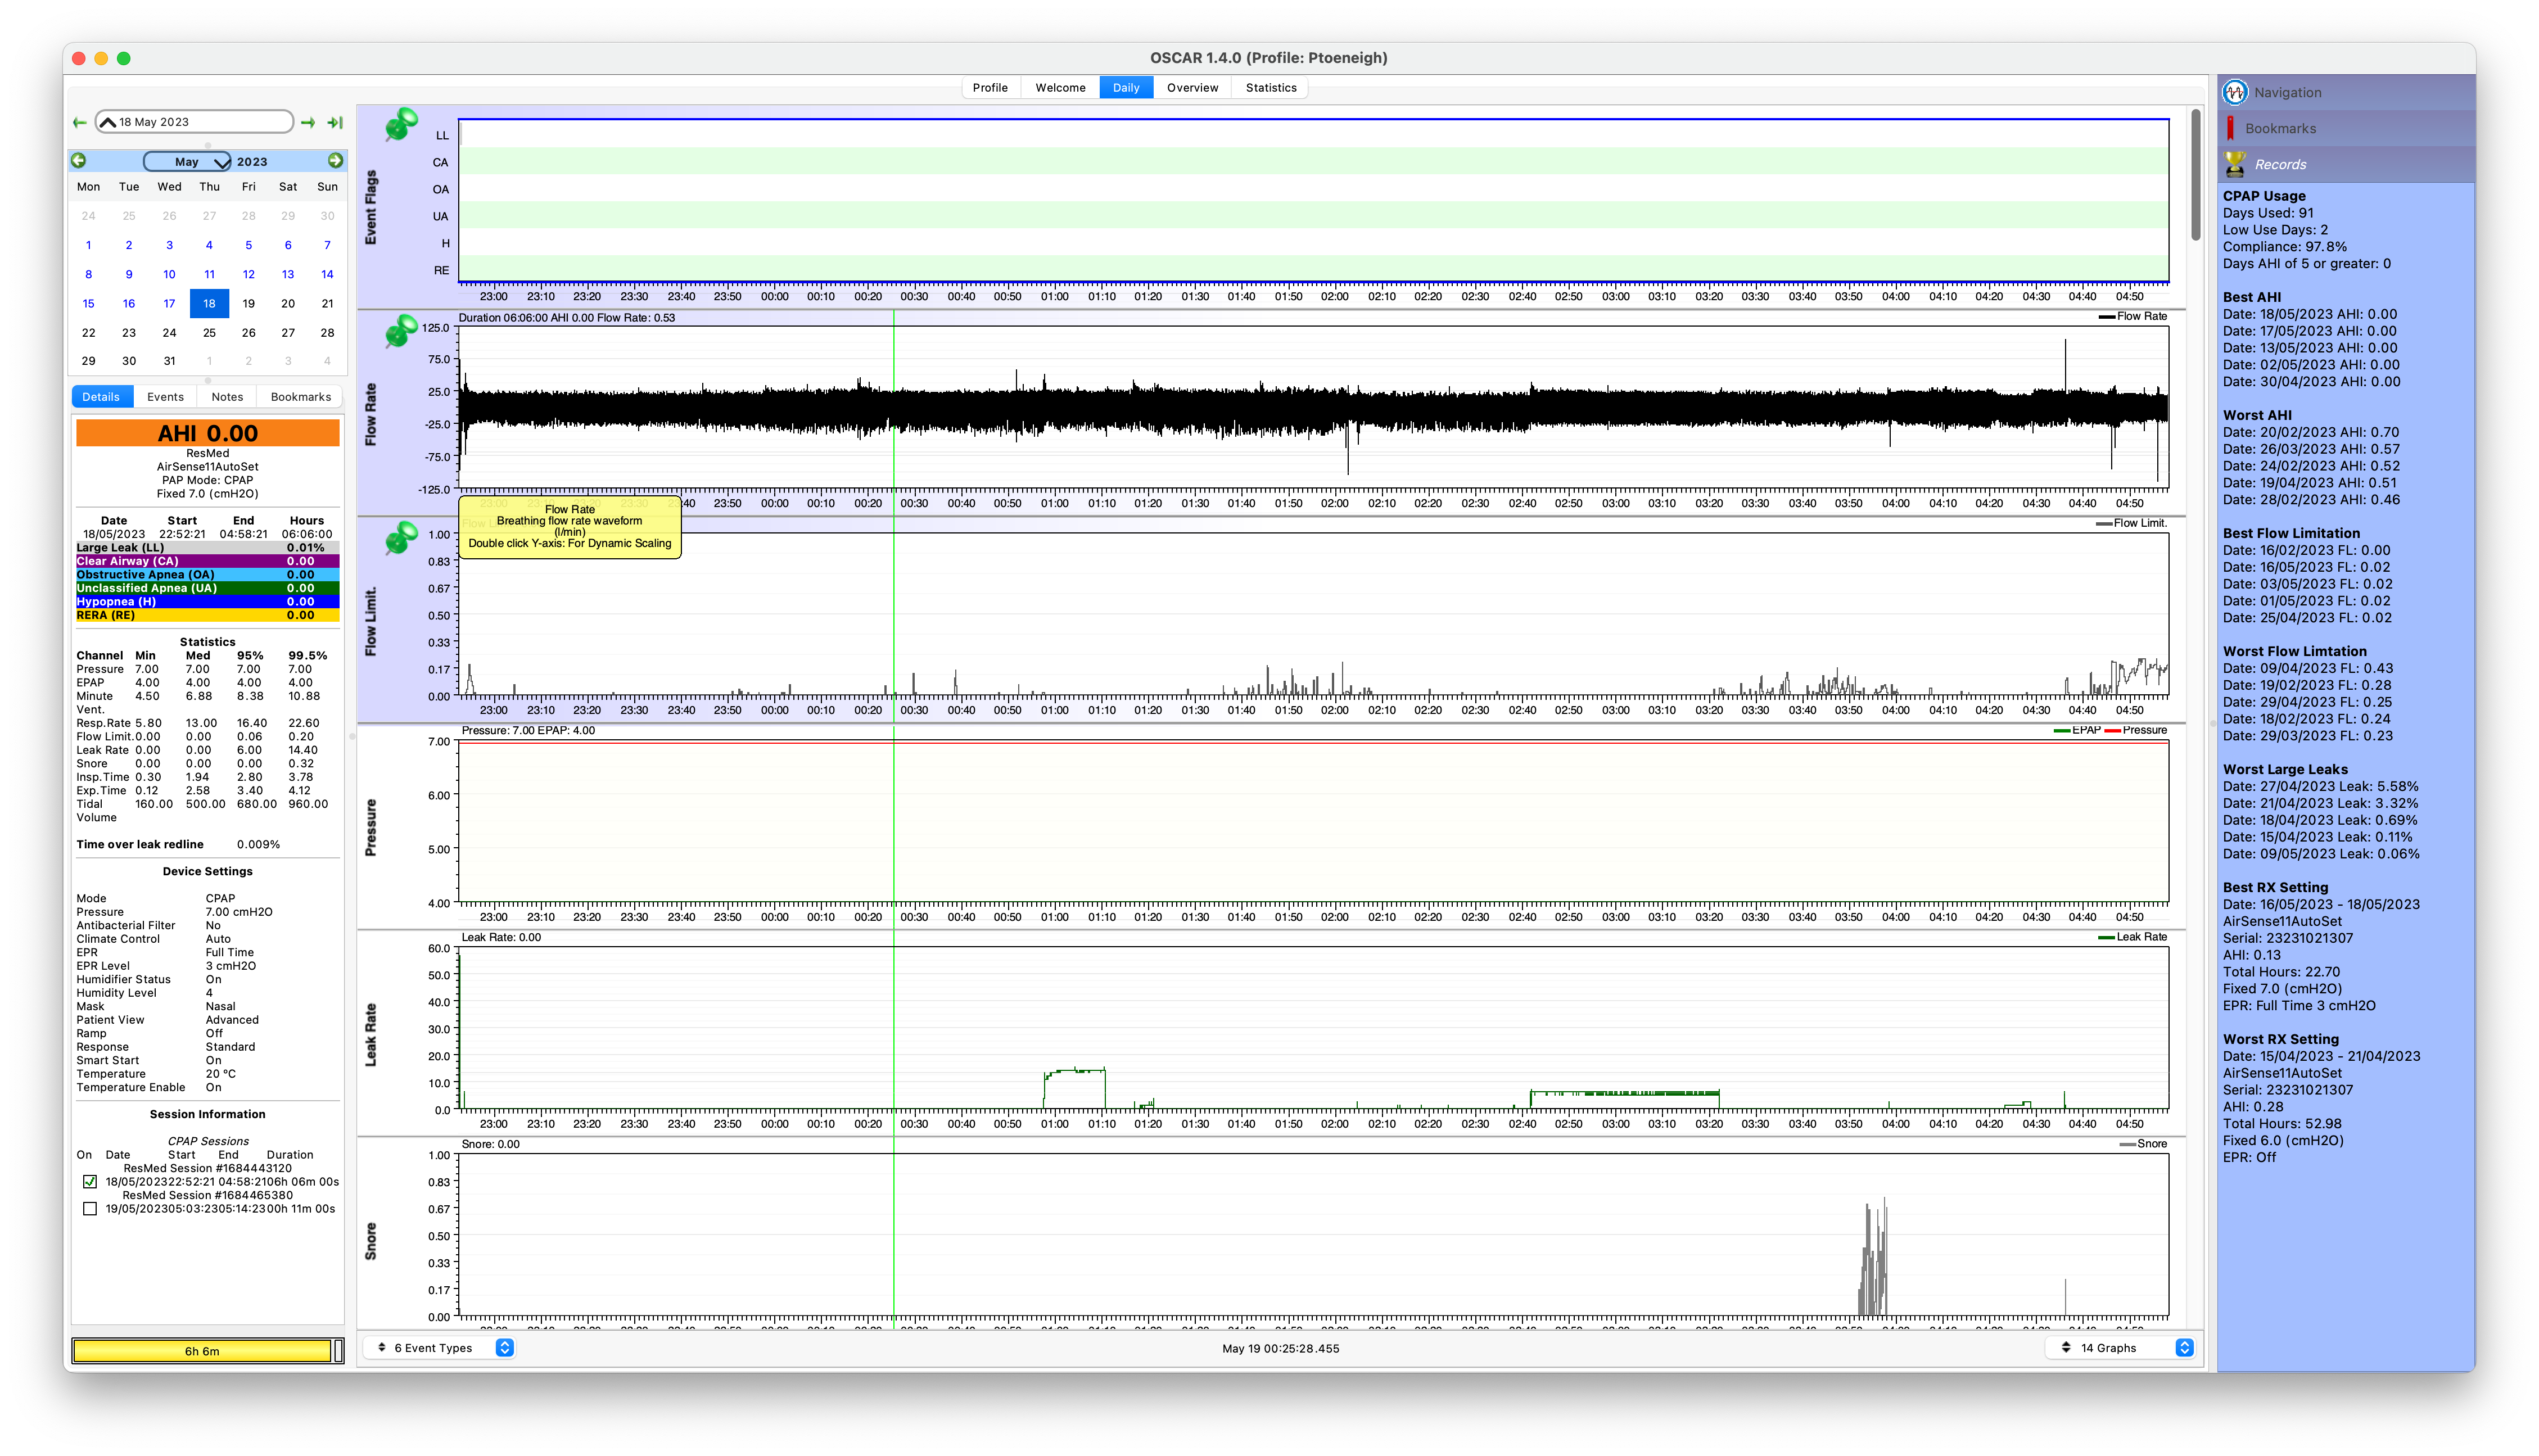2539x1456 pixels.
Task: Open the May month dropdown
Action: 188,162
